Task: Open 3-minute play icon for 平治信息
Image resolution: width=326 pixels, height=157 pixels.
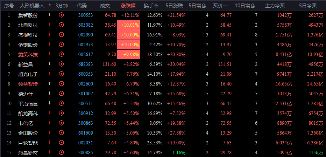Action: (61, 103)
